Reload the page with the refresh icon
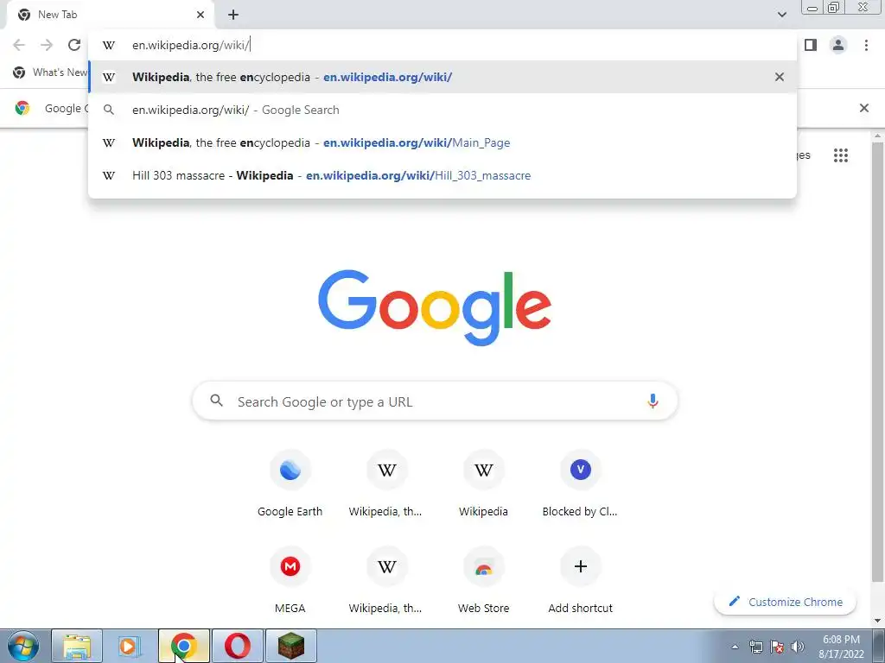The height and width of the screenshot is (663, 885). [x=74, y=45]
